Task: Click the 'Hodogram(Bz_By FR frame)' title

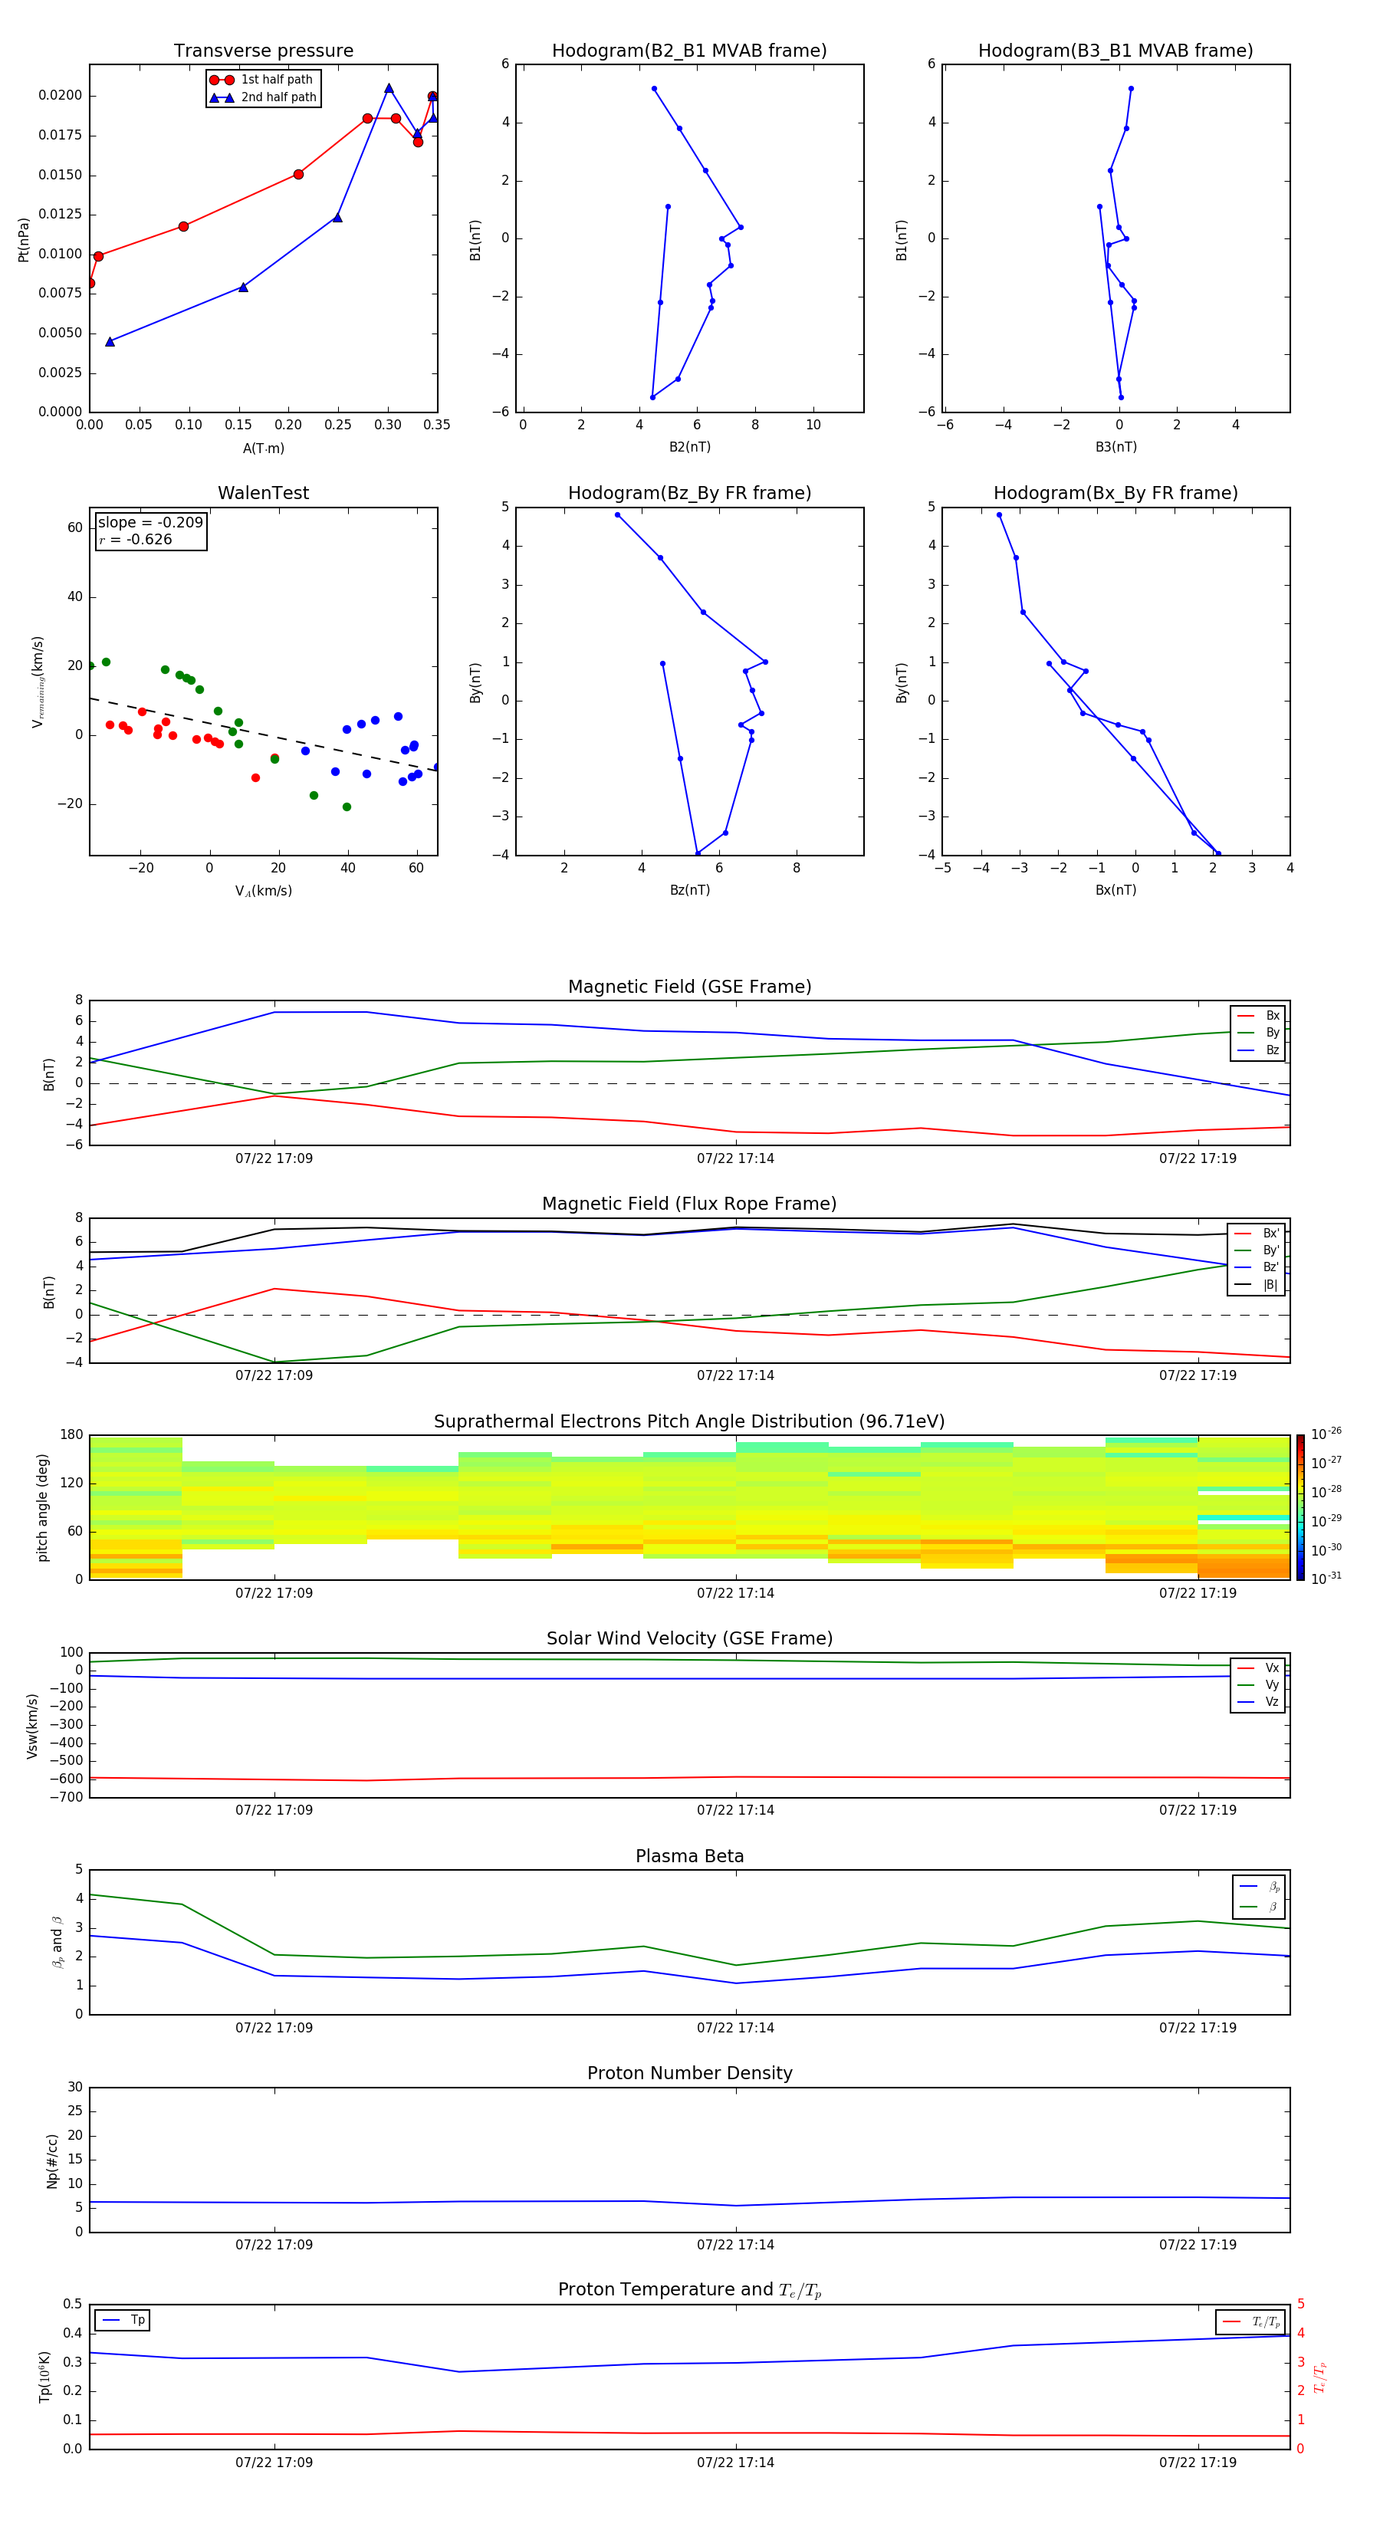Action: point(689,493)
